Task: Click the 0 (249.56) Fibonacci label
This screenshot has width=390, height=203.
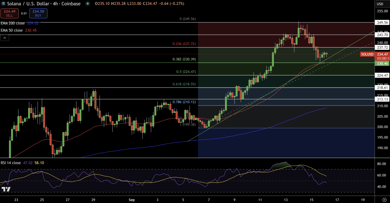Action: [187, 19]
